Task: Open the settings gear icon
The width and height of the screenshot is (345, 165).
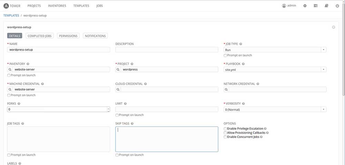Action: point(305,6)
